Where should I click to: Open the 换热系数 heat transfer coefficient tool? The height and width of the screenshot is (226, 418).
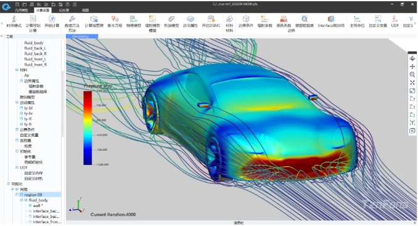click(x=284, y=19)
